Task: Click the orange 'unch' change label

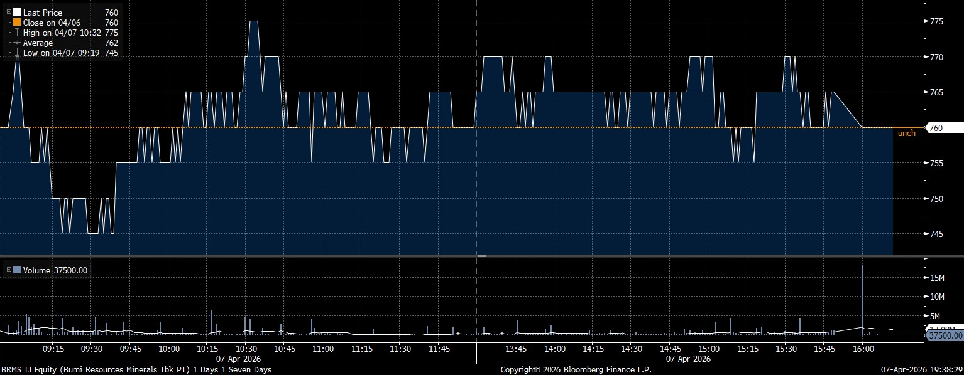Action: point(907,133)
